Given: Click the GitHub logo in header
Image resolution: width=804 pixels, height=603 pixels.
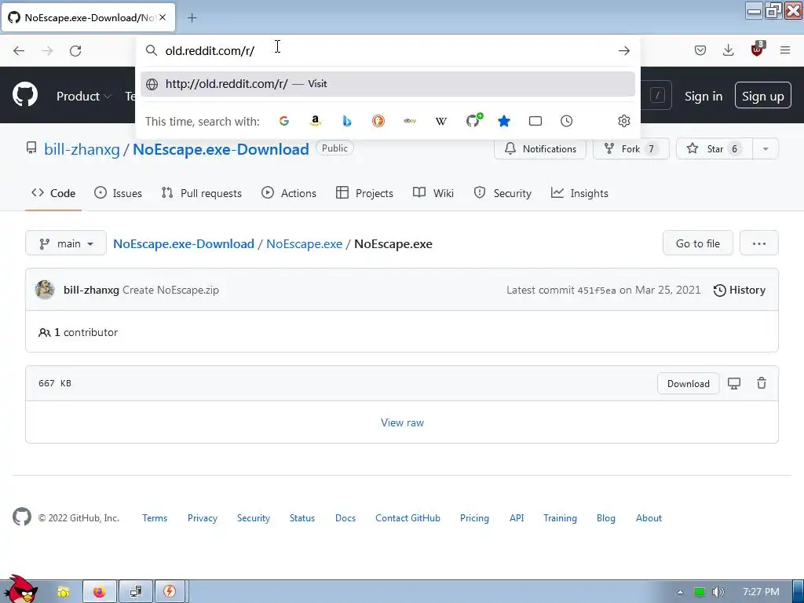Looking at the screenshot, I should [25, 95].
